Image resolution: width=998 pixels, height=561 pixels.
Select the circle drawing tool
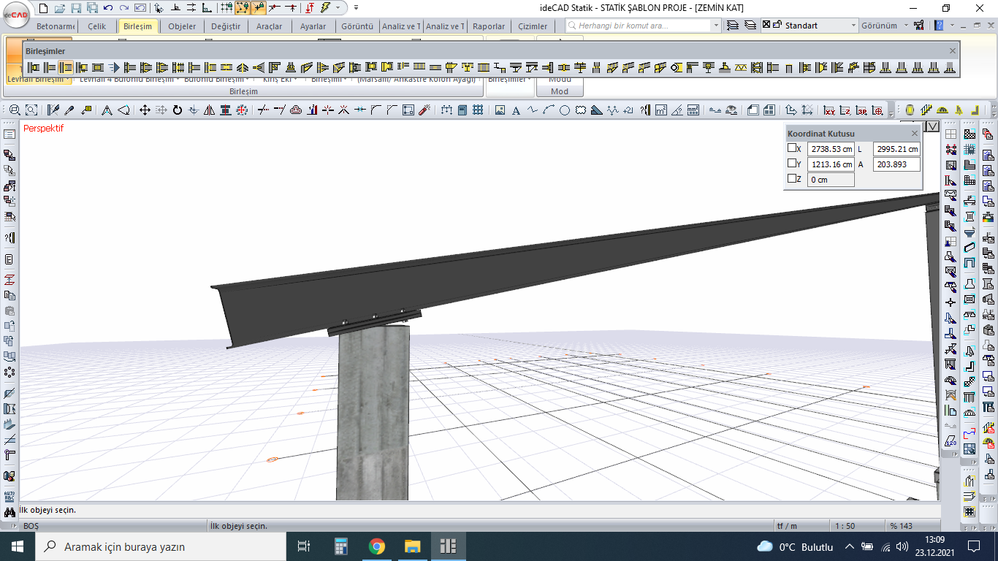pos(565,110)
